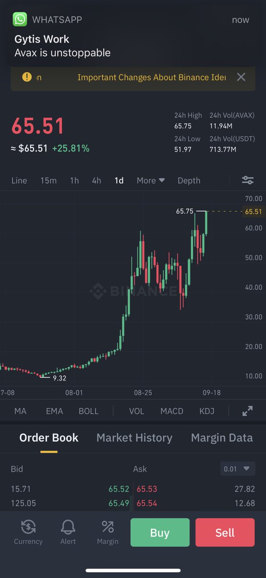266x578 pixels.
Task: Open the Order Book tab
Action: click(49, 438)
